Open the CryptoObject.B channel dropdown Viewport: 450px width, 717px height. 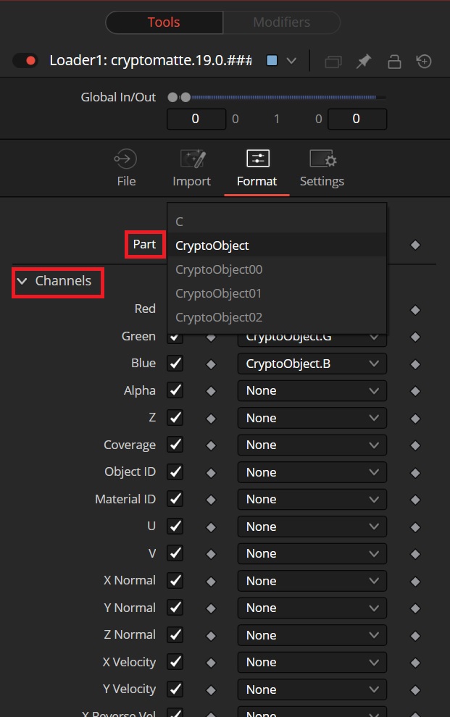point(312,364)
